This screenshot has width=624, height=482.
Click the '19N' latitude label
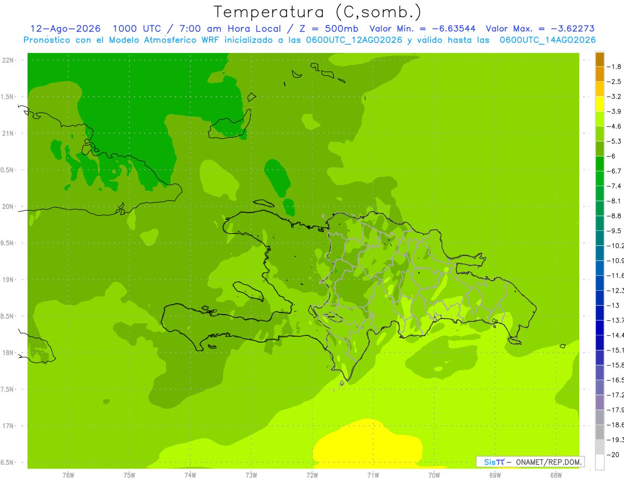tap(8, 280)
